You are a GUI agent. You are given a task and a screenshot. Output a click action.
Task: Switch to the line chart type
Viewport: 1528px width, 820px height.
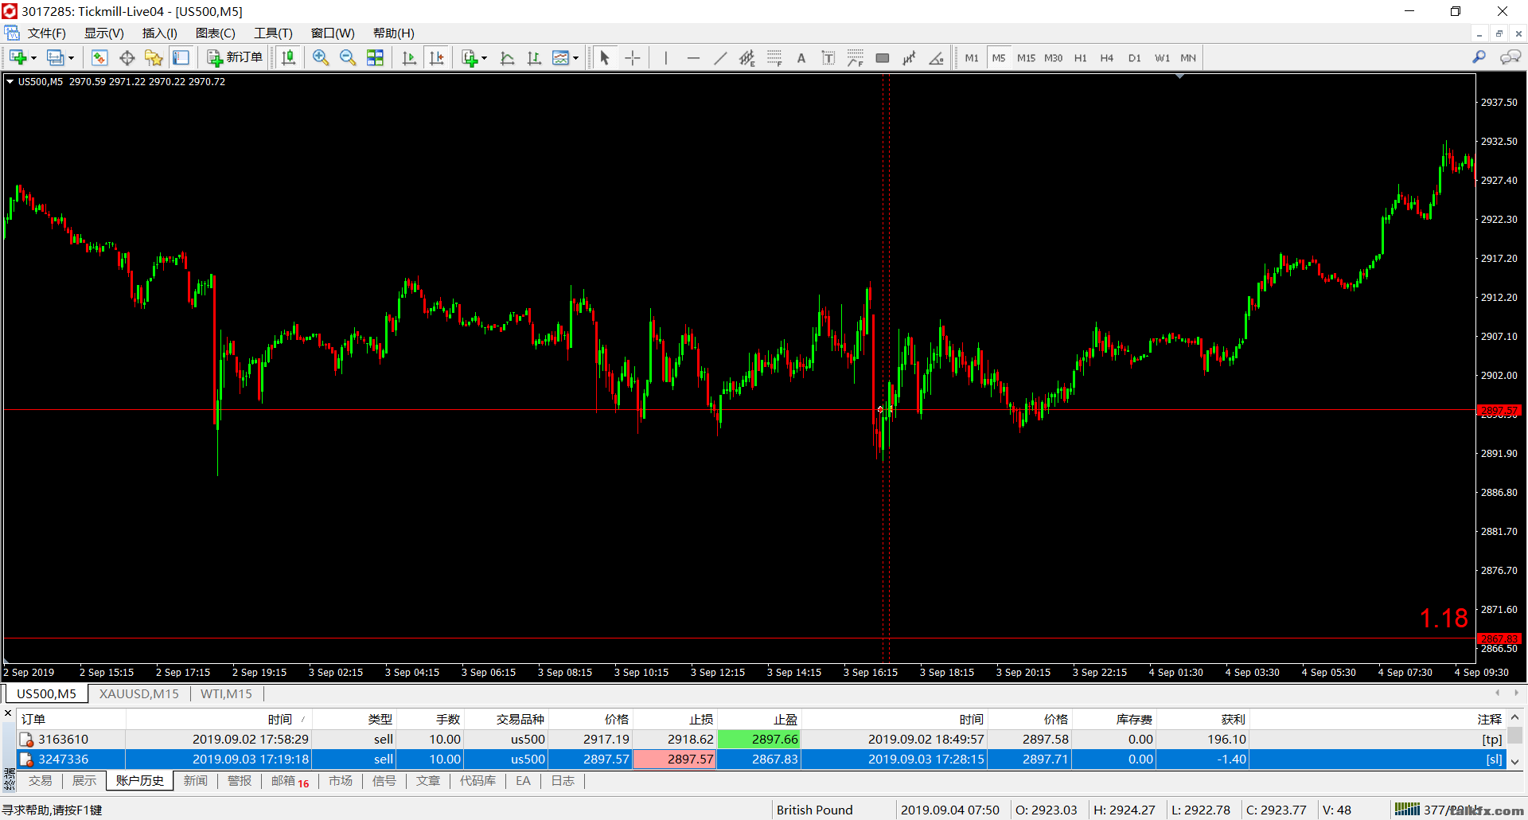coord(507,57)
